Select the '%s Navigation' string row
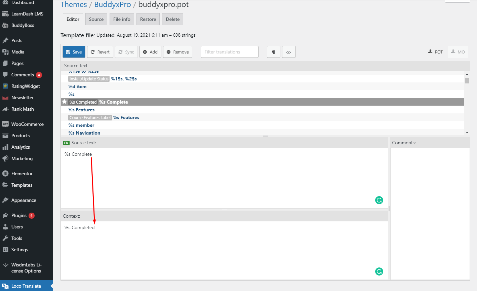This screenshot has width=477, height=291. [x=84, y=133]
